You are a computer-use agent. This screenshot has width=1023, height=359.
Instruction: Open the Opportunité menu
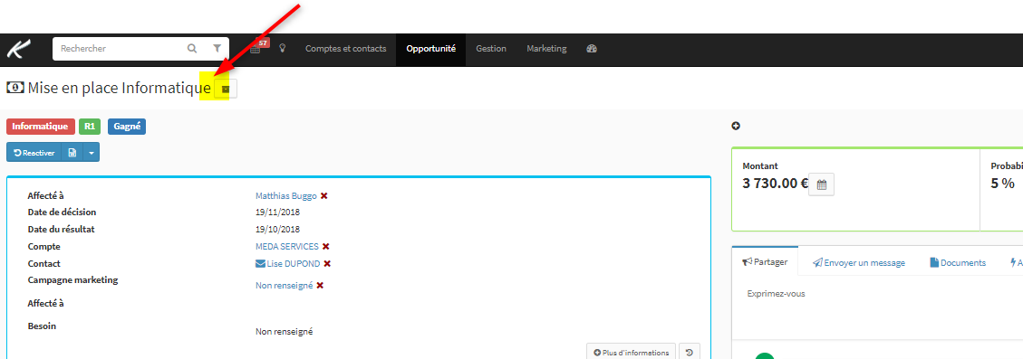[x=430, y=49]
